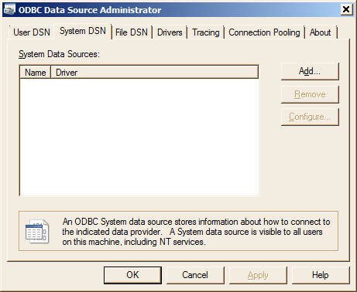Select the System DSN tab
This screenshot has width=357, height=292.
(83, 31)
